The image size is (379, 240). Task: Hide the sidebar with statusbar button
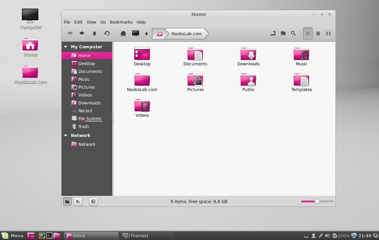pos(93,201)
